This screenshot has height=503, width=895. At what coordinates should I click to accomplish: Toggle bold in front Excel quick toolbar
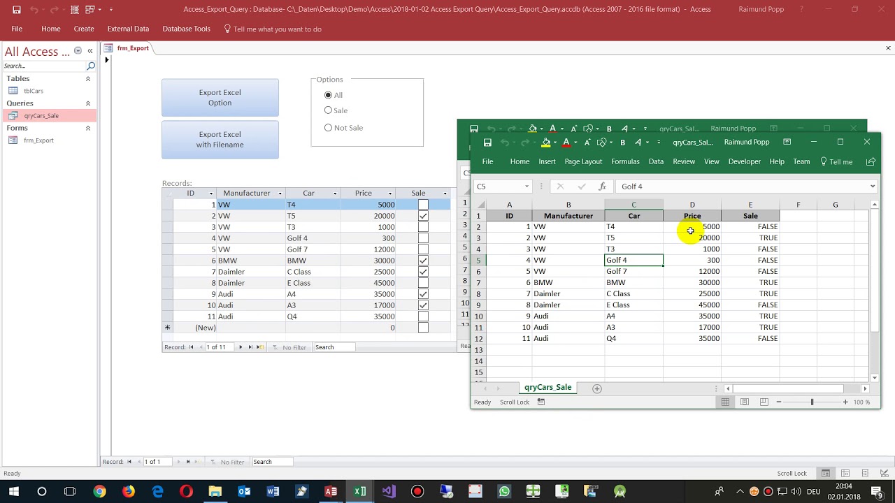click(622, 143)
